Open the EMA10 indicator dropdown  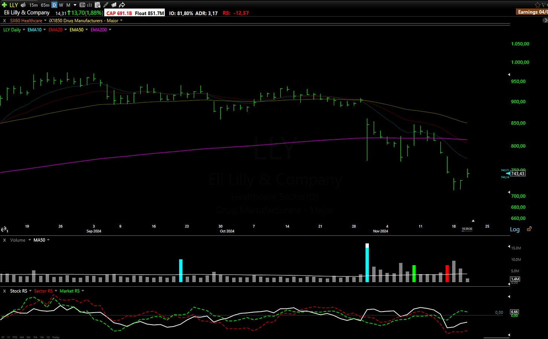(44, 30)
